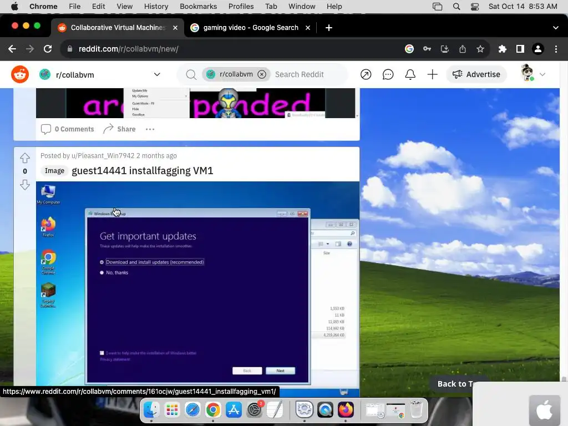Open the Chrome three-dot menu
Image resolution: width=568 pixels, height=426 pixels.
(x=556, y=49)
